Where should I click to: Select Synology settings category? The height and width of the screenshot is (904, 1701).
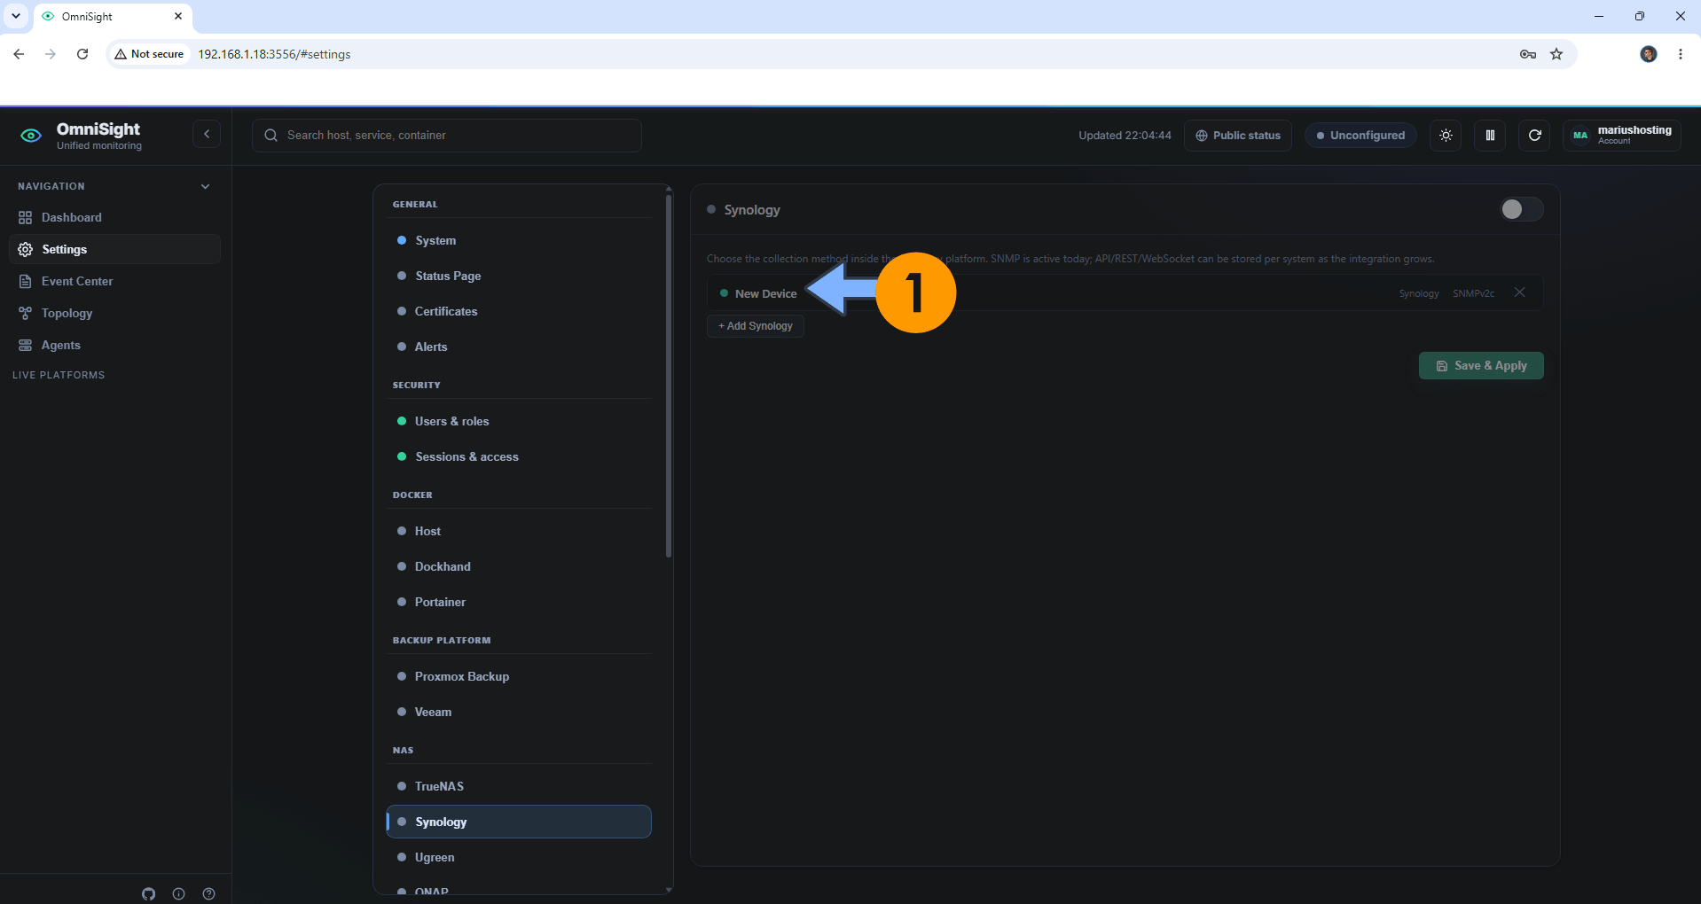519,822
